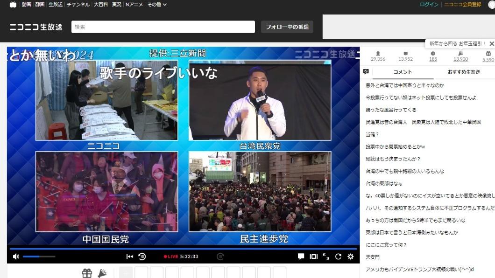Select the おすすめ生放送 tab
Image resolution: width=495 pixels, height=278 pixels.
[464, 72]
